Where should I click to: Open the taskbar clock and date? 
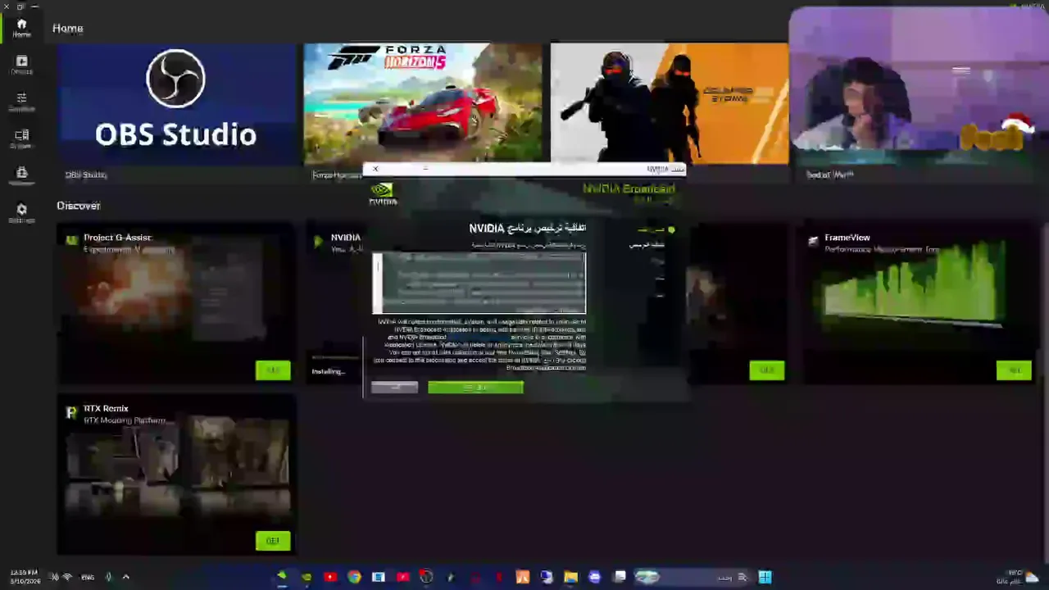24,577
